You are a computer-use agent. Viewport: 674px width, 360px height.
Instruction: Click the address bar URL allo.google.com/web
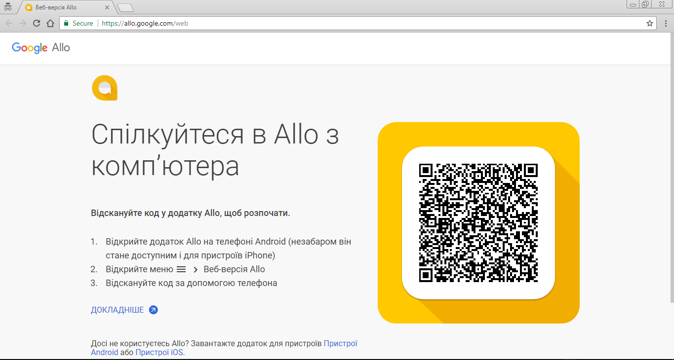pos(145,23)
